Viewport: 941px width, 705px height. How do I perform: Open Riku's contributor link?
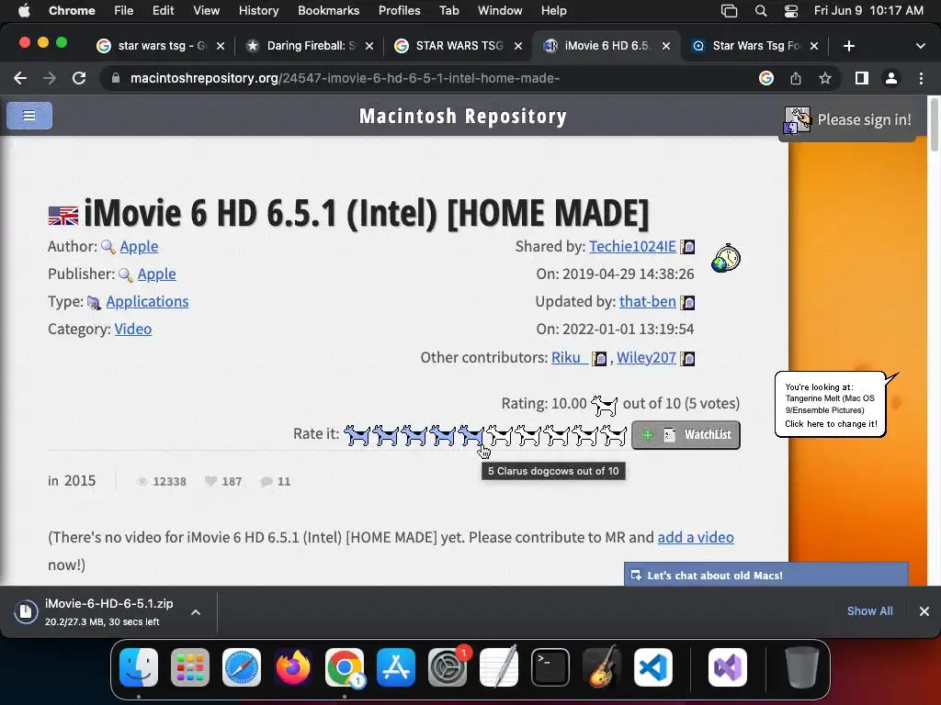[x=569, y=357]
